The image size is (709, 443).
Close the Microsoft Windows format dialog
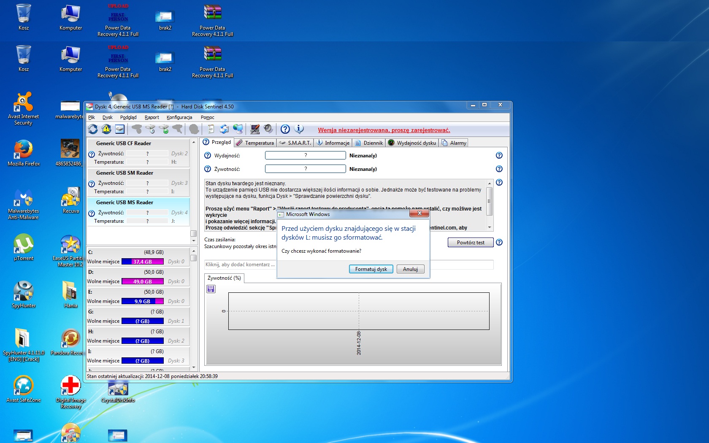(419, 213)
